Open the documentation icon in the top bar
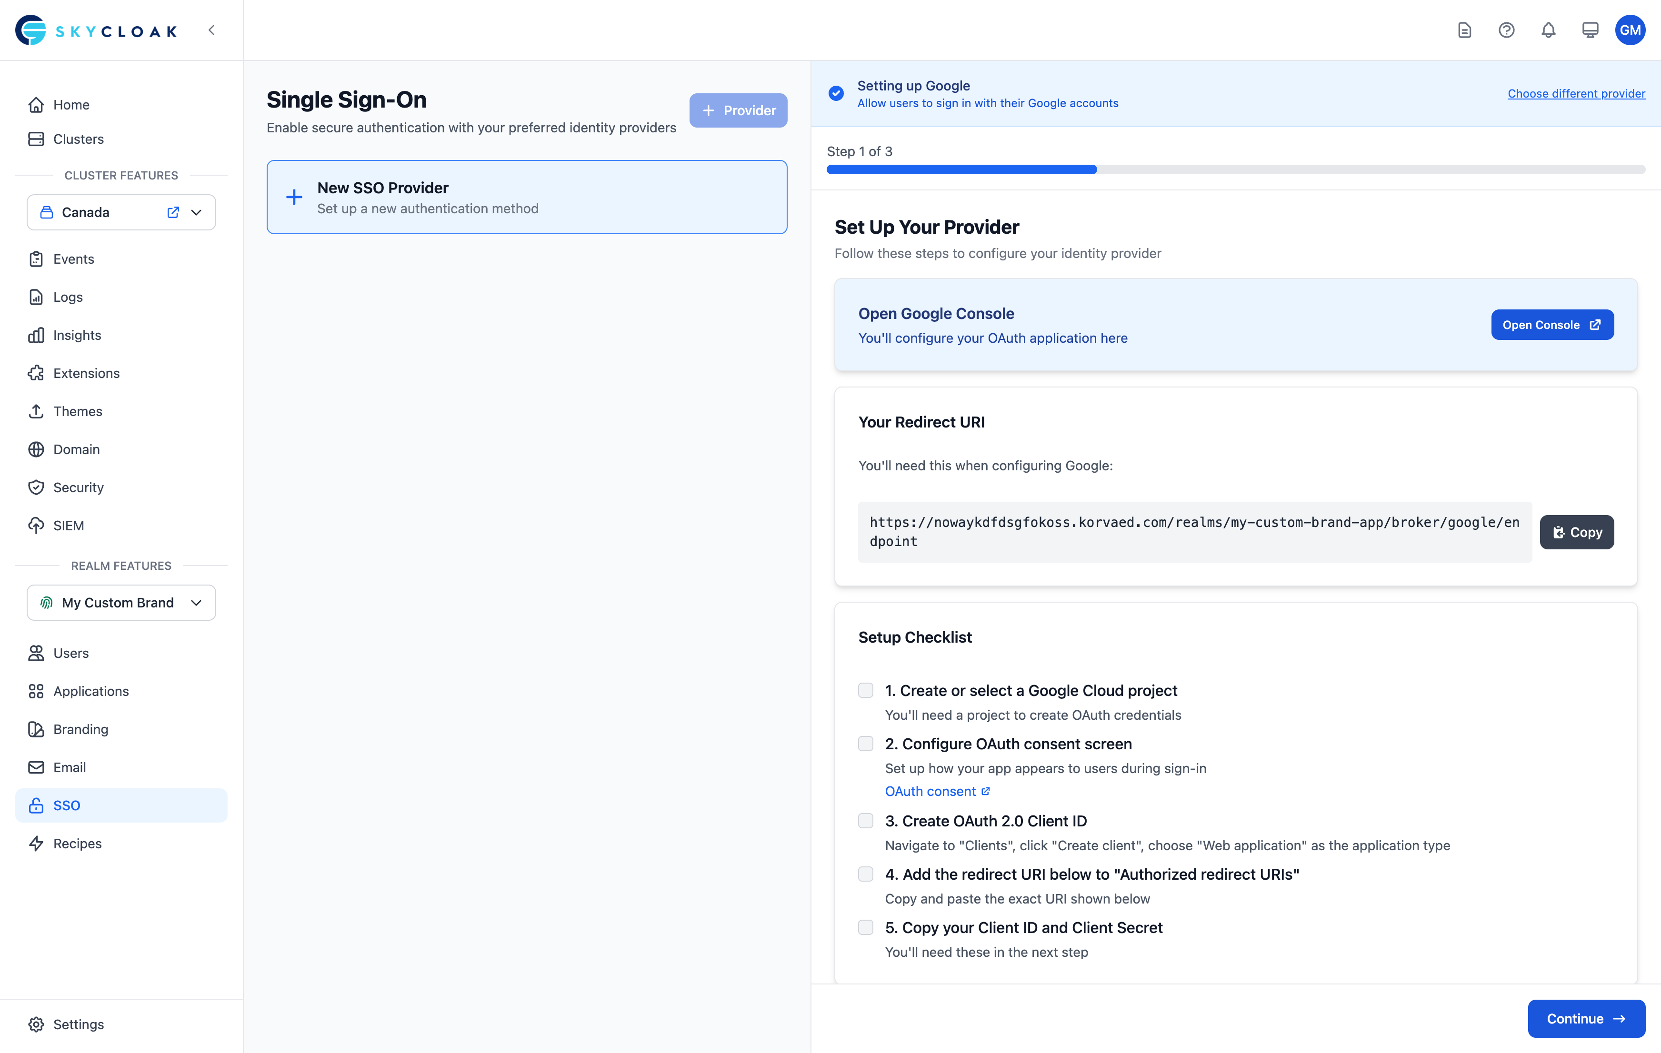Viewport: 1661px width, 1053px height. tap(1464, 30)
